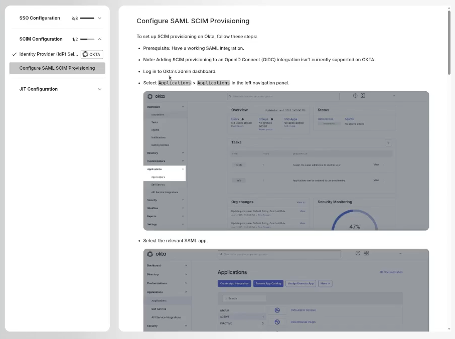Click the vertical page scrollbar
455x339 pixels.
[449, 43]
